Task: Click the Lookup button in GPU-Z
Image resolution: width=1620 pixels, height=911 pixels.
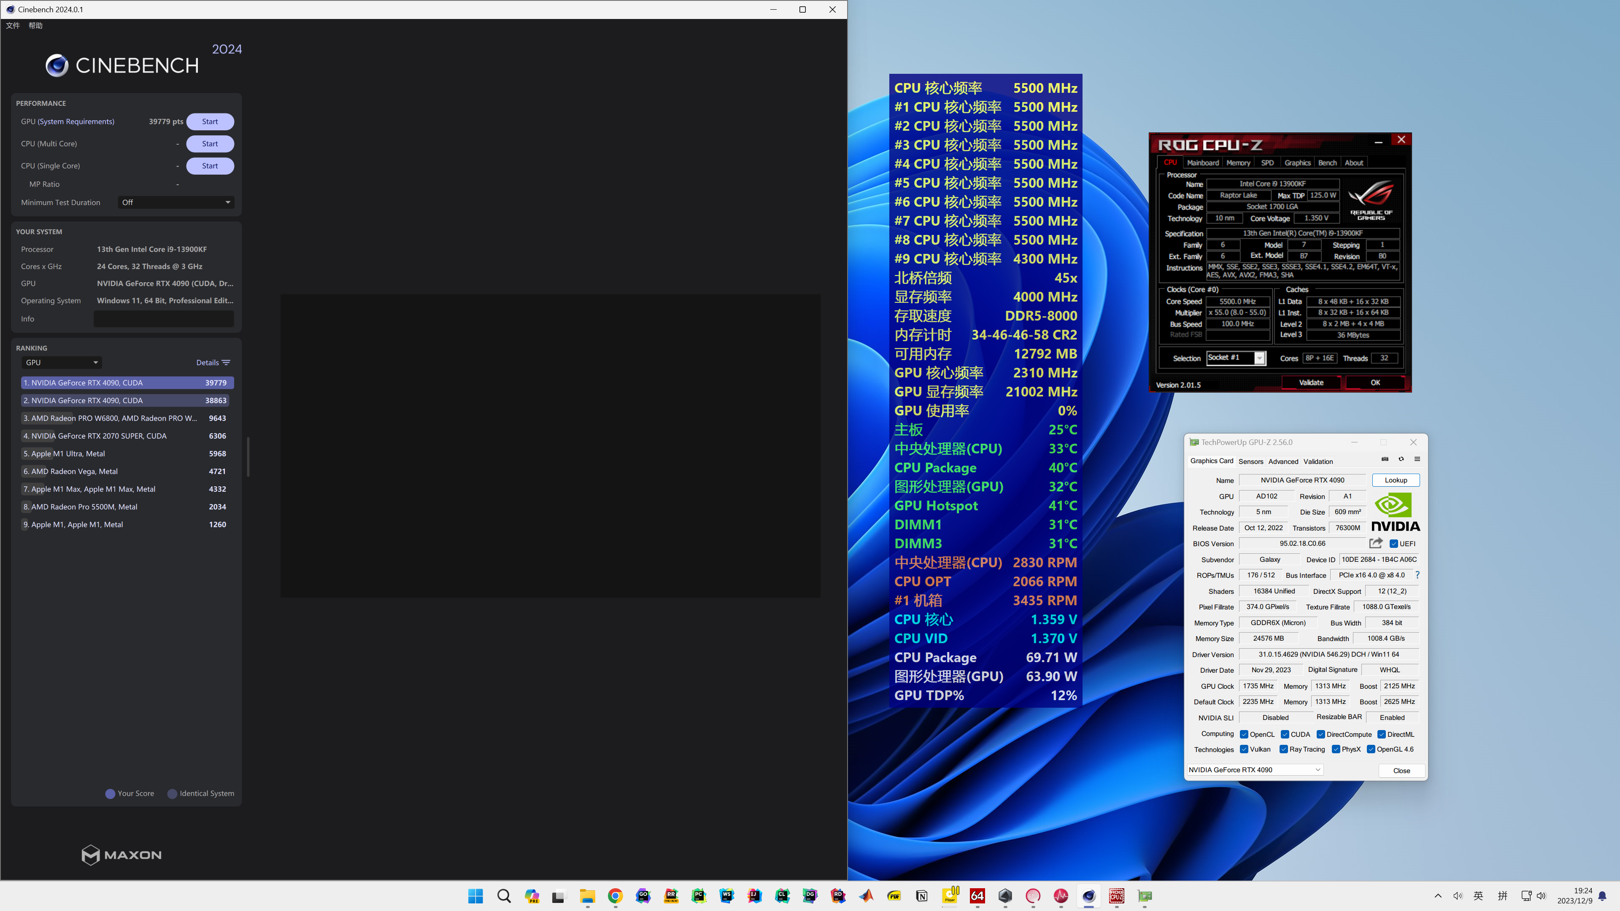Action: click(x=1396, y=480)
